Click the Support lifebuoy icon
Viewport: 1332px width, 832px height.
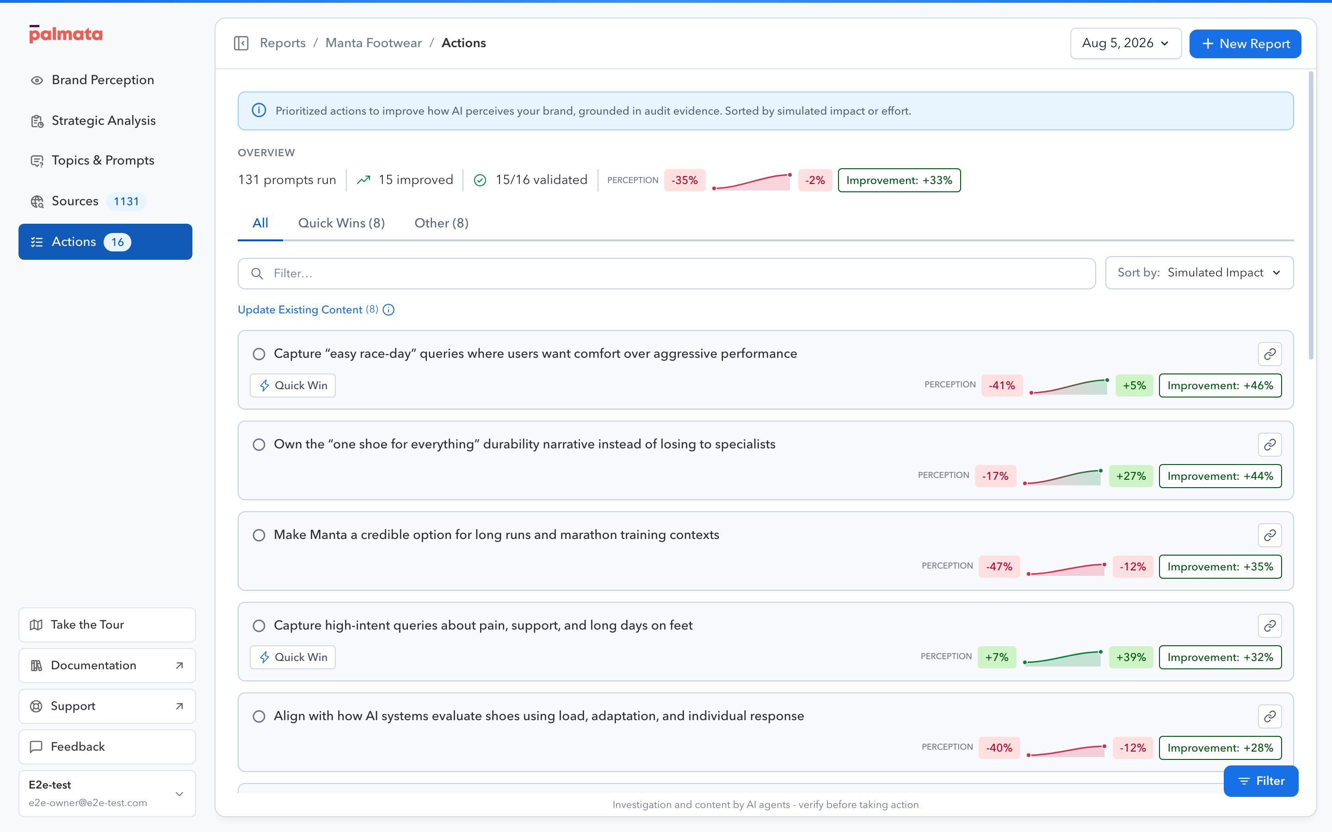[x=37, y=706]
